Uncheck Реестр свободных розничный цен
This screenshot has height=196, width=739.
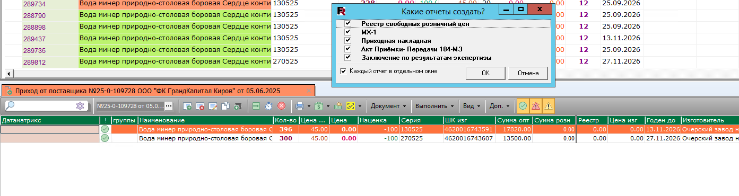(x=347, y=24)
